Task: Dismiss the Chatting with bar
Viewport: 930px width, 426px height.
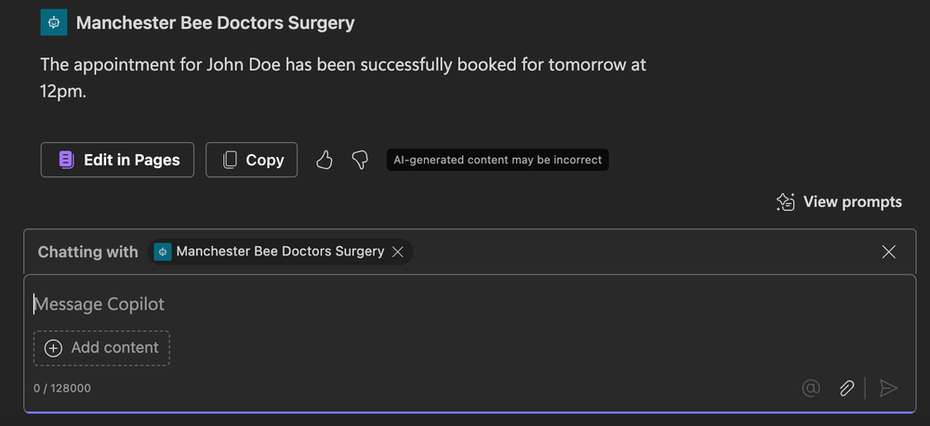Action: pyautogui.click(x=888, y=252)
